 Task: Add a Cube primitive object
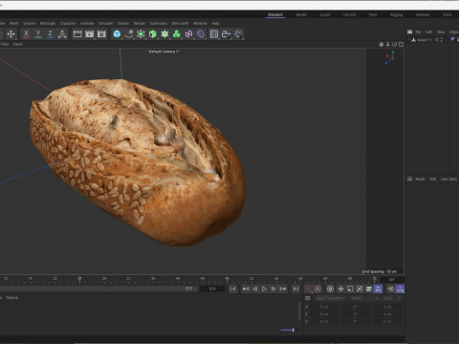tap(117, 33)
